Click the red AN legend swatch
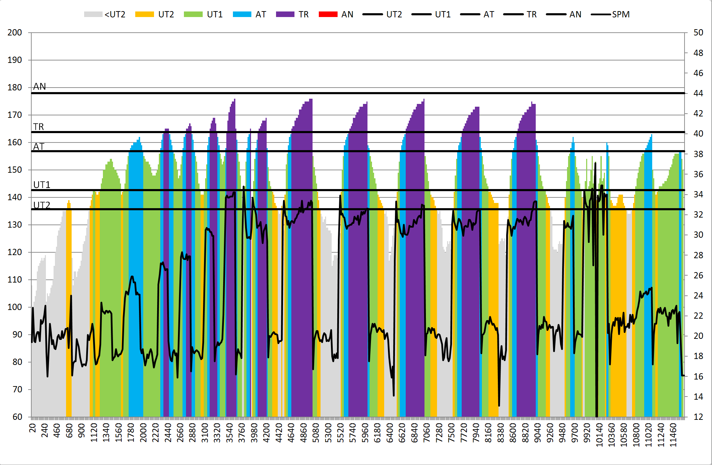712x465 pixels. coord(328,14)
